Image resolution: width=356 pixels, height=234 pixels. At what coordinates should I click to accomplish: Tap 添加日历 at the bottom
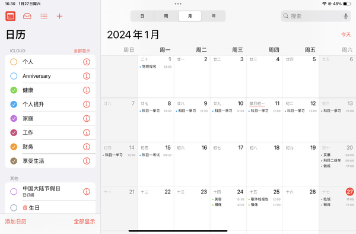tap(15, 222)
